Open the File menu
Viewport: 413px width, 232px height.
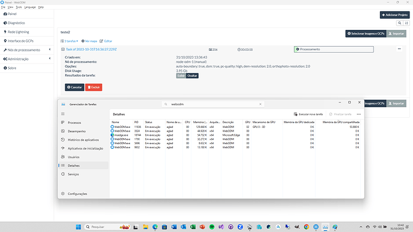[3, 7]
